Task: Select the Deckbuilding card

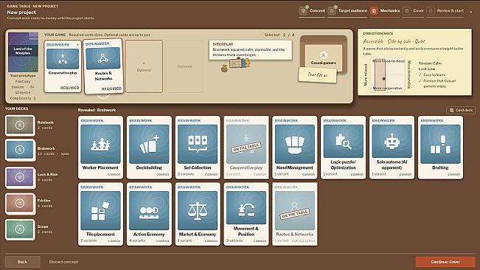Action: pyautogui.click(x=149, y=148)
